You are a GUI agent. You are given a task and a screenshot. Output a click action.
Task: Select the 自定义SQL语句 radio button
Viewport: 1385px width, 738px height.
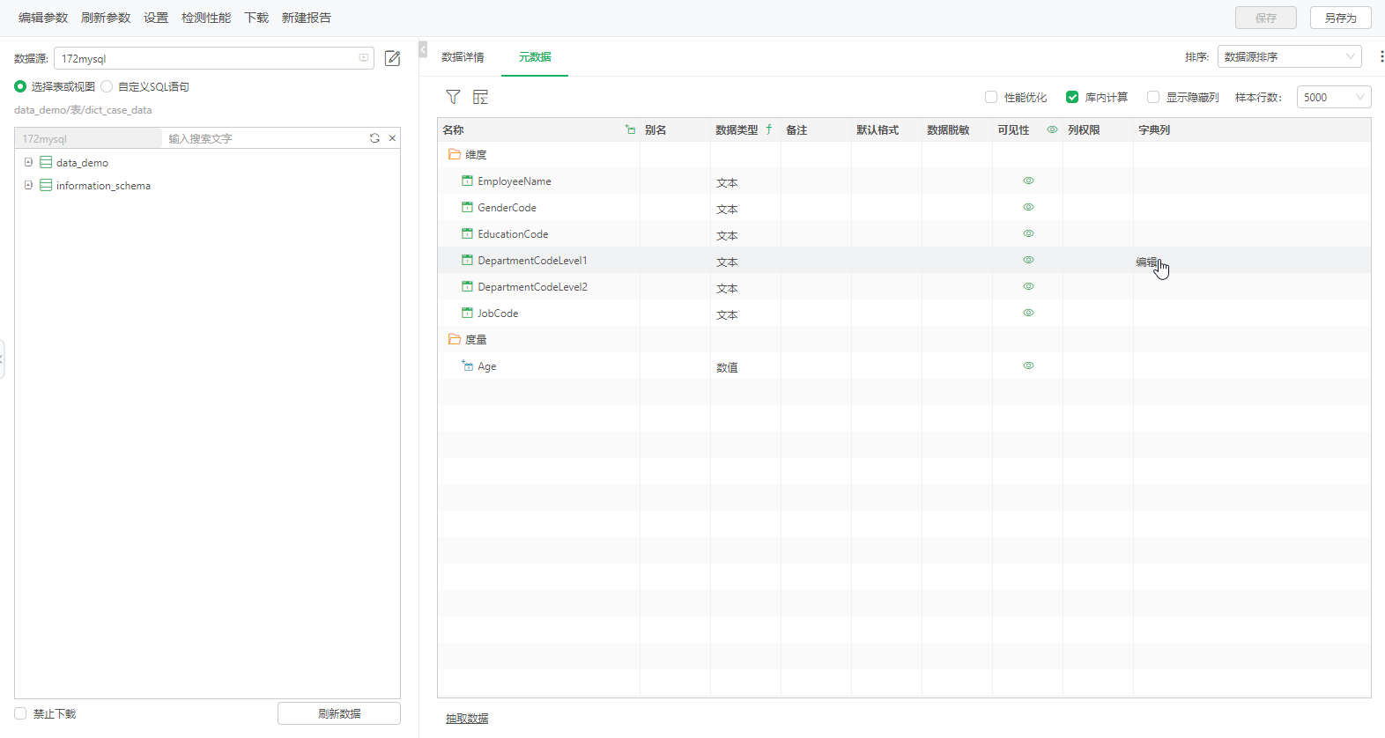click(107, 86)
